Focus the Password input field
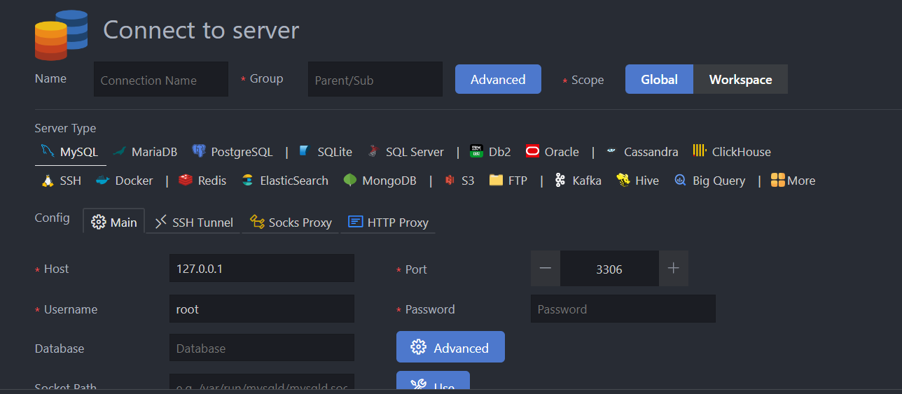Screen dimensions: 902x394 point(623,309)
